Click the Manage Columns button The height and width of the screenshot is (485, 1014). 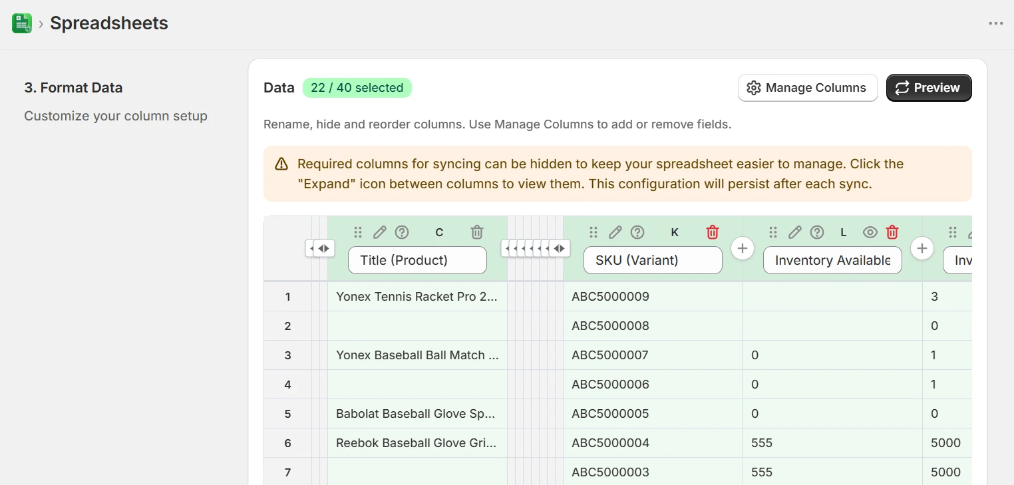tap(808, 88)
